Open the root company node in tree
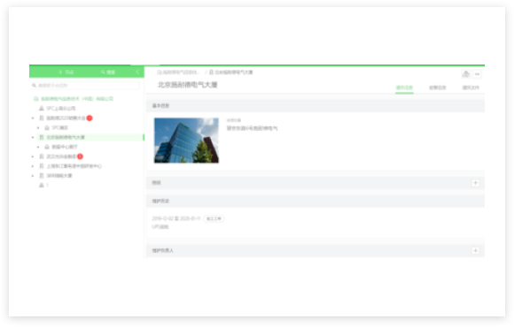514x327 pixels. click(x=74, y=99)
